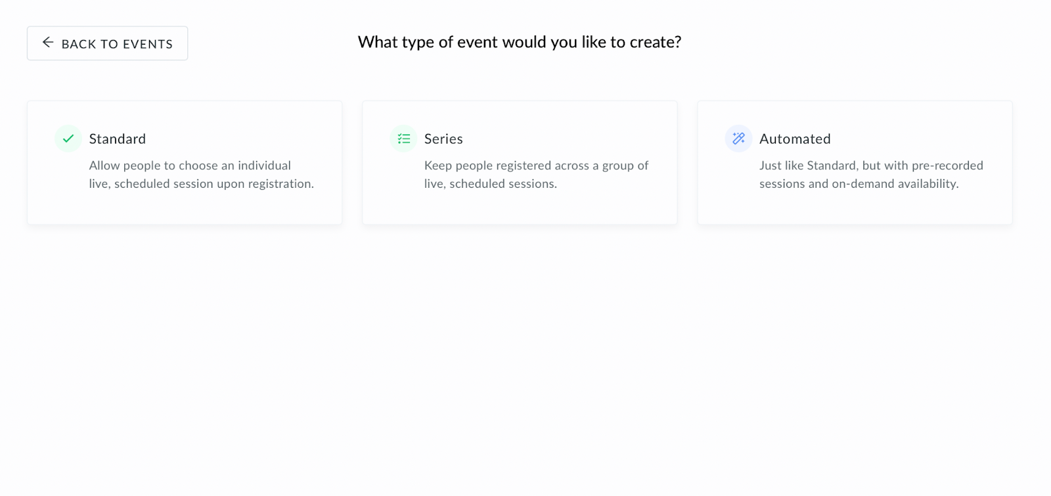The image size is (1051, 496).
Task: Choose the Series event type title
Action: 443,139
